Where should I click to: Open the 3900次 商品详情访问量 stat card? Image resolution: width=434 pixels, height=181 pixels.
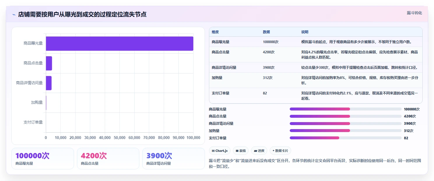(173, 159)
